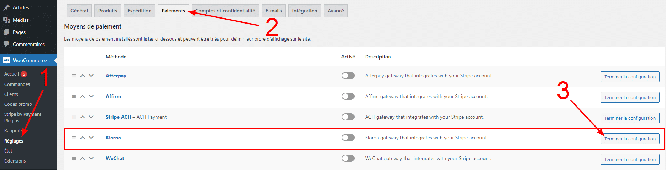Move Stripe ACH down using down chevron

click(x=91, y=117)
